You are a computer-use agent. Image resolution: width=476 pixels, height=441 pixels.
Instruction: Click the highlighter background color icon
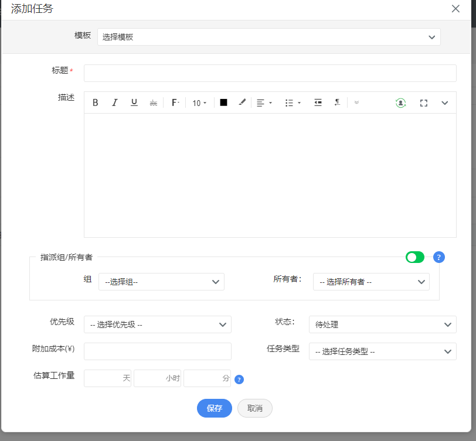242,102
